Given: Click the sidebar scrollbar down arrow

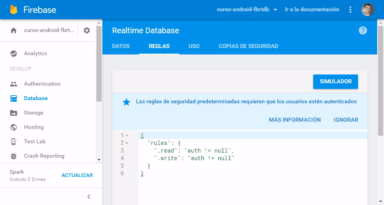Looking at the screenshot, I should [99, 160].
